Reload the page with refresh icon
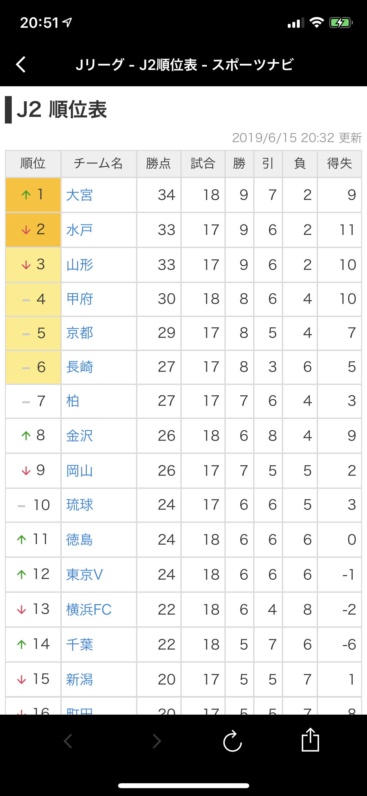Image resolution: width=367 pixels, height=796 pixels. (232, 741)
